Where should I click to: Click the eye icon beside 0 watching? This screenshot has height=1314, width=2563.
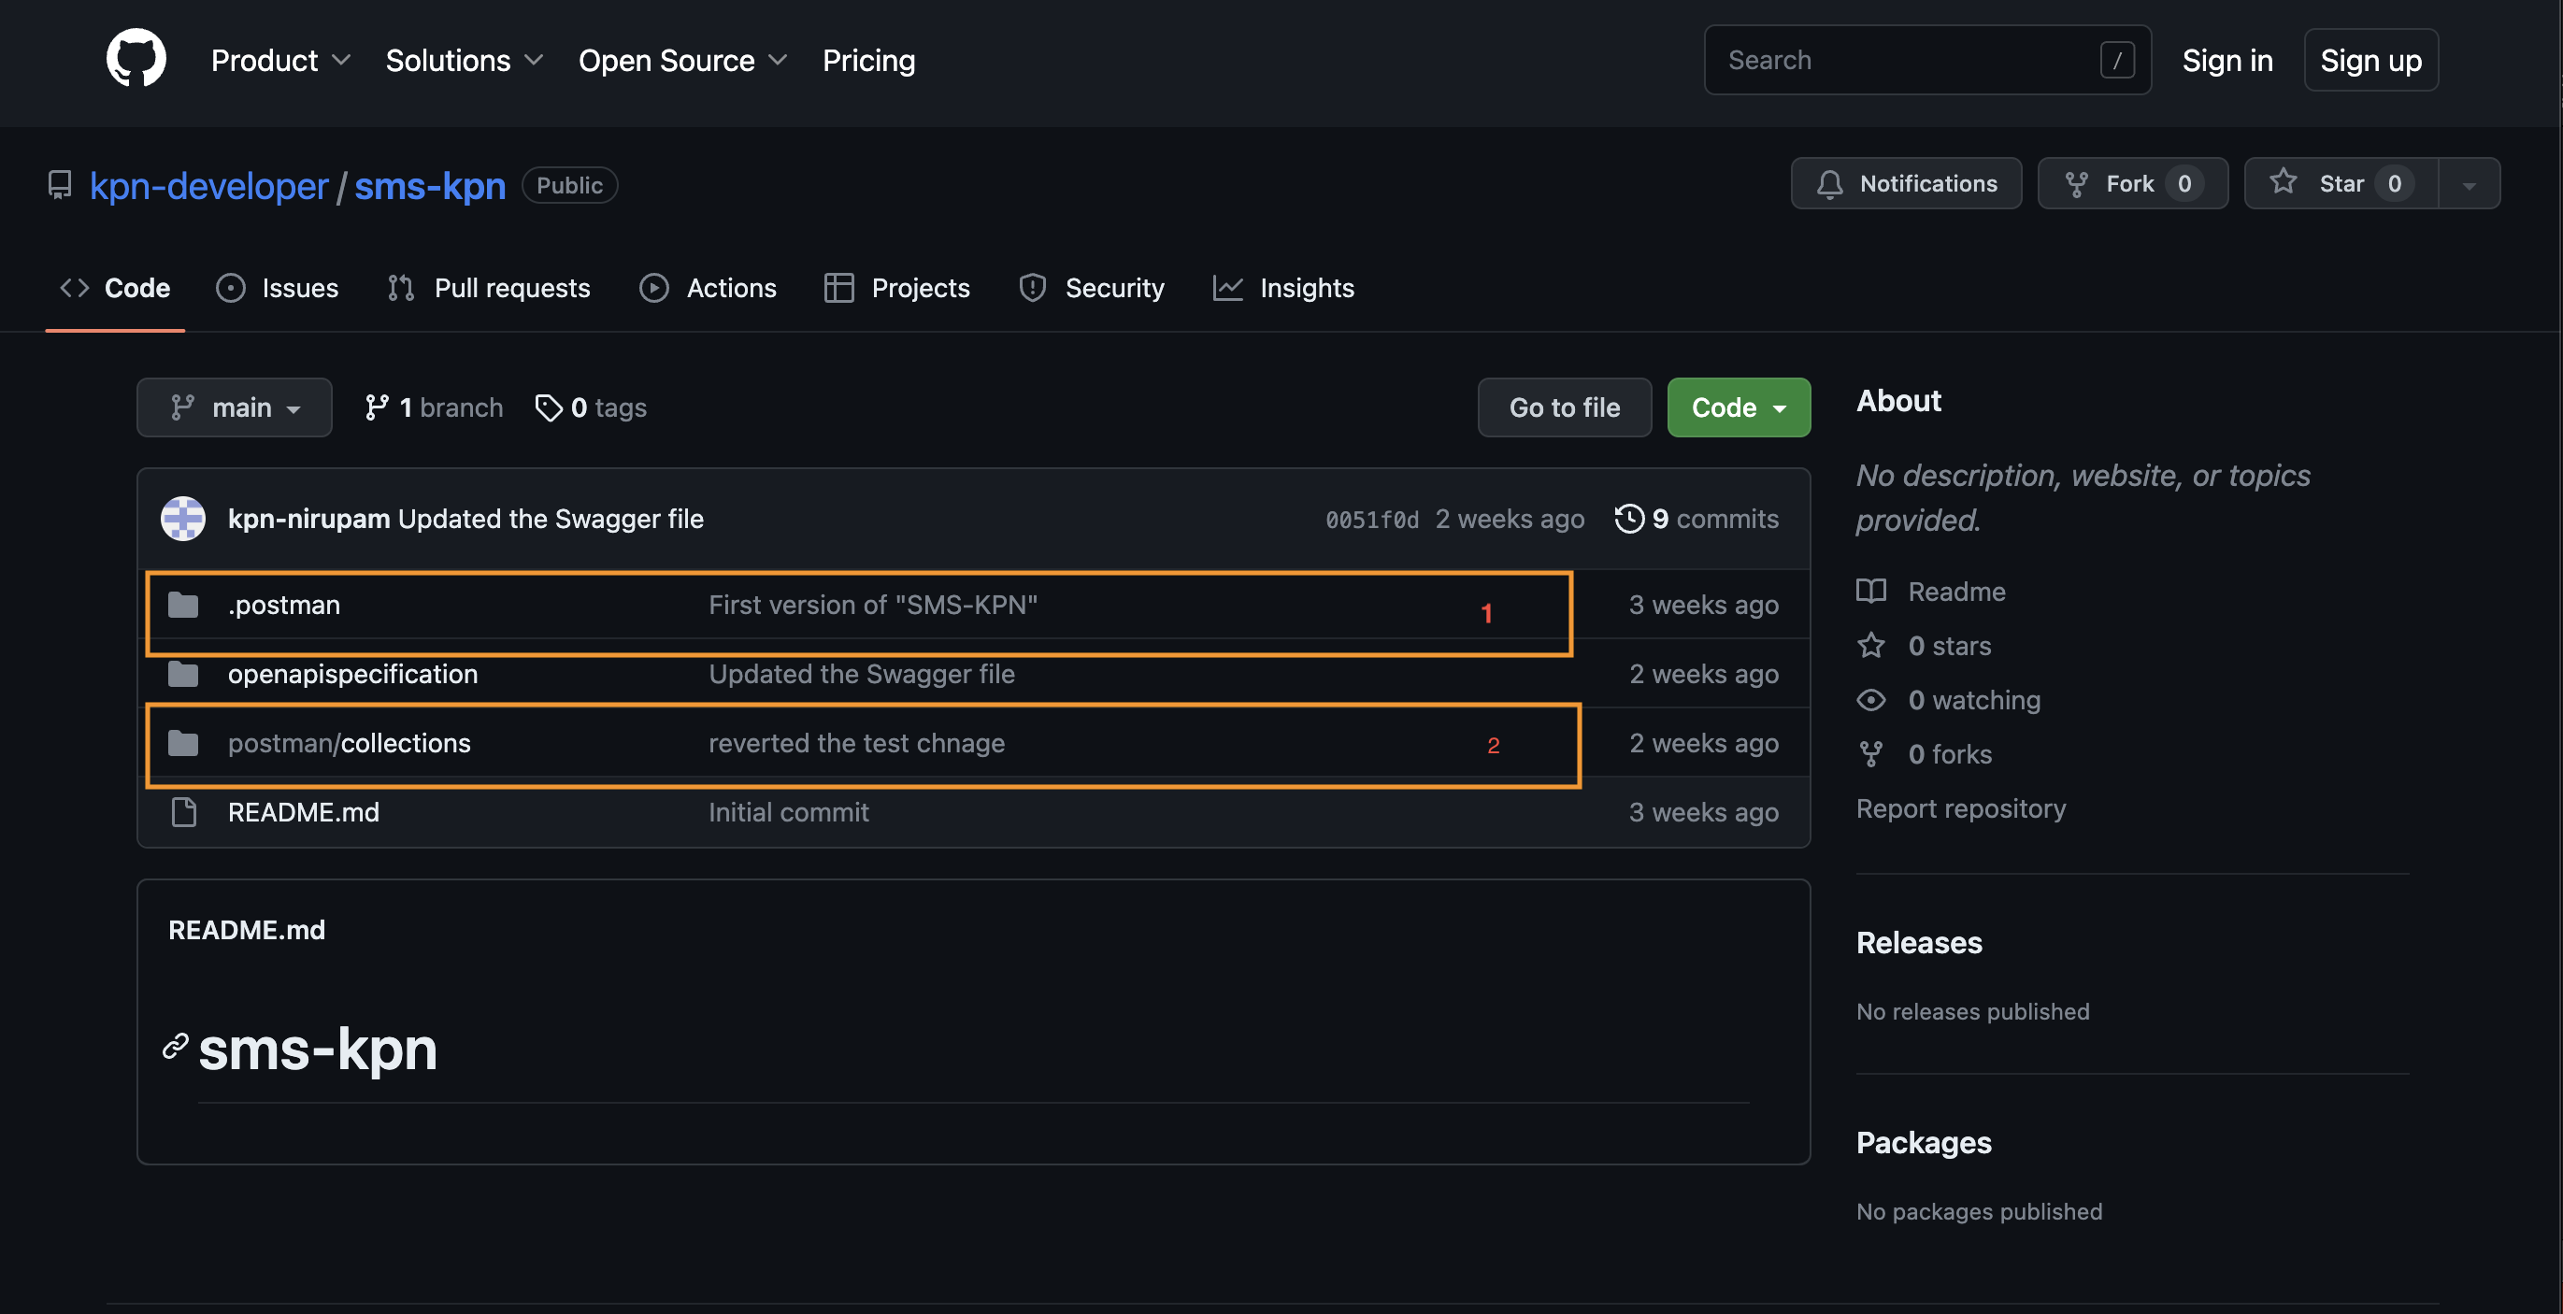coord(1870,700)
